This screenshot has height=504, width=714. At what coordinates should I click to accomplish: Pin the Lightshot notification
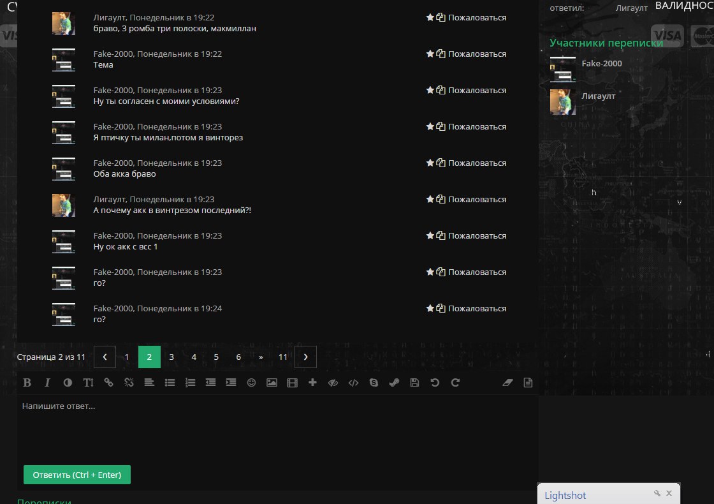point(657,493)
